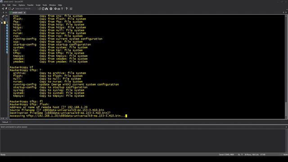Screen dimensions: 288x162
Task: Click the Session Manager toolbar icon
Action: 3,9
